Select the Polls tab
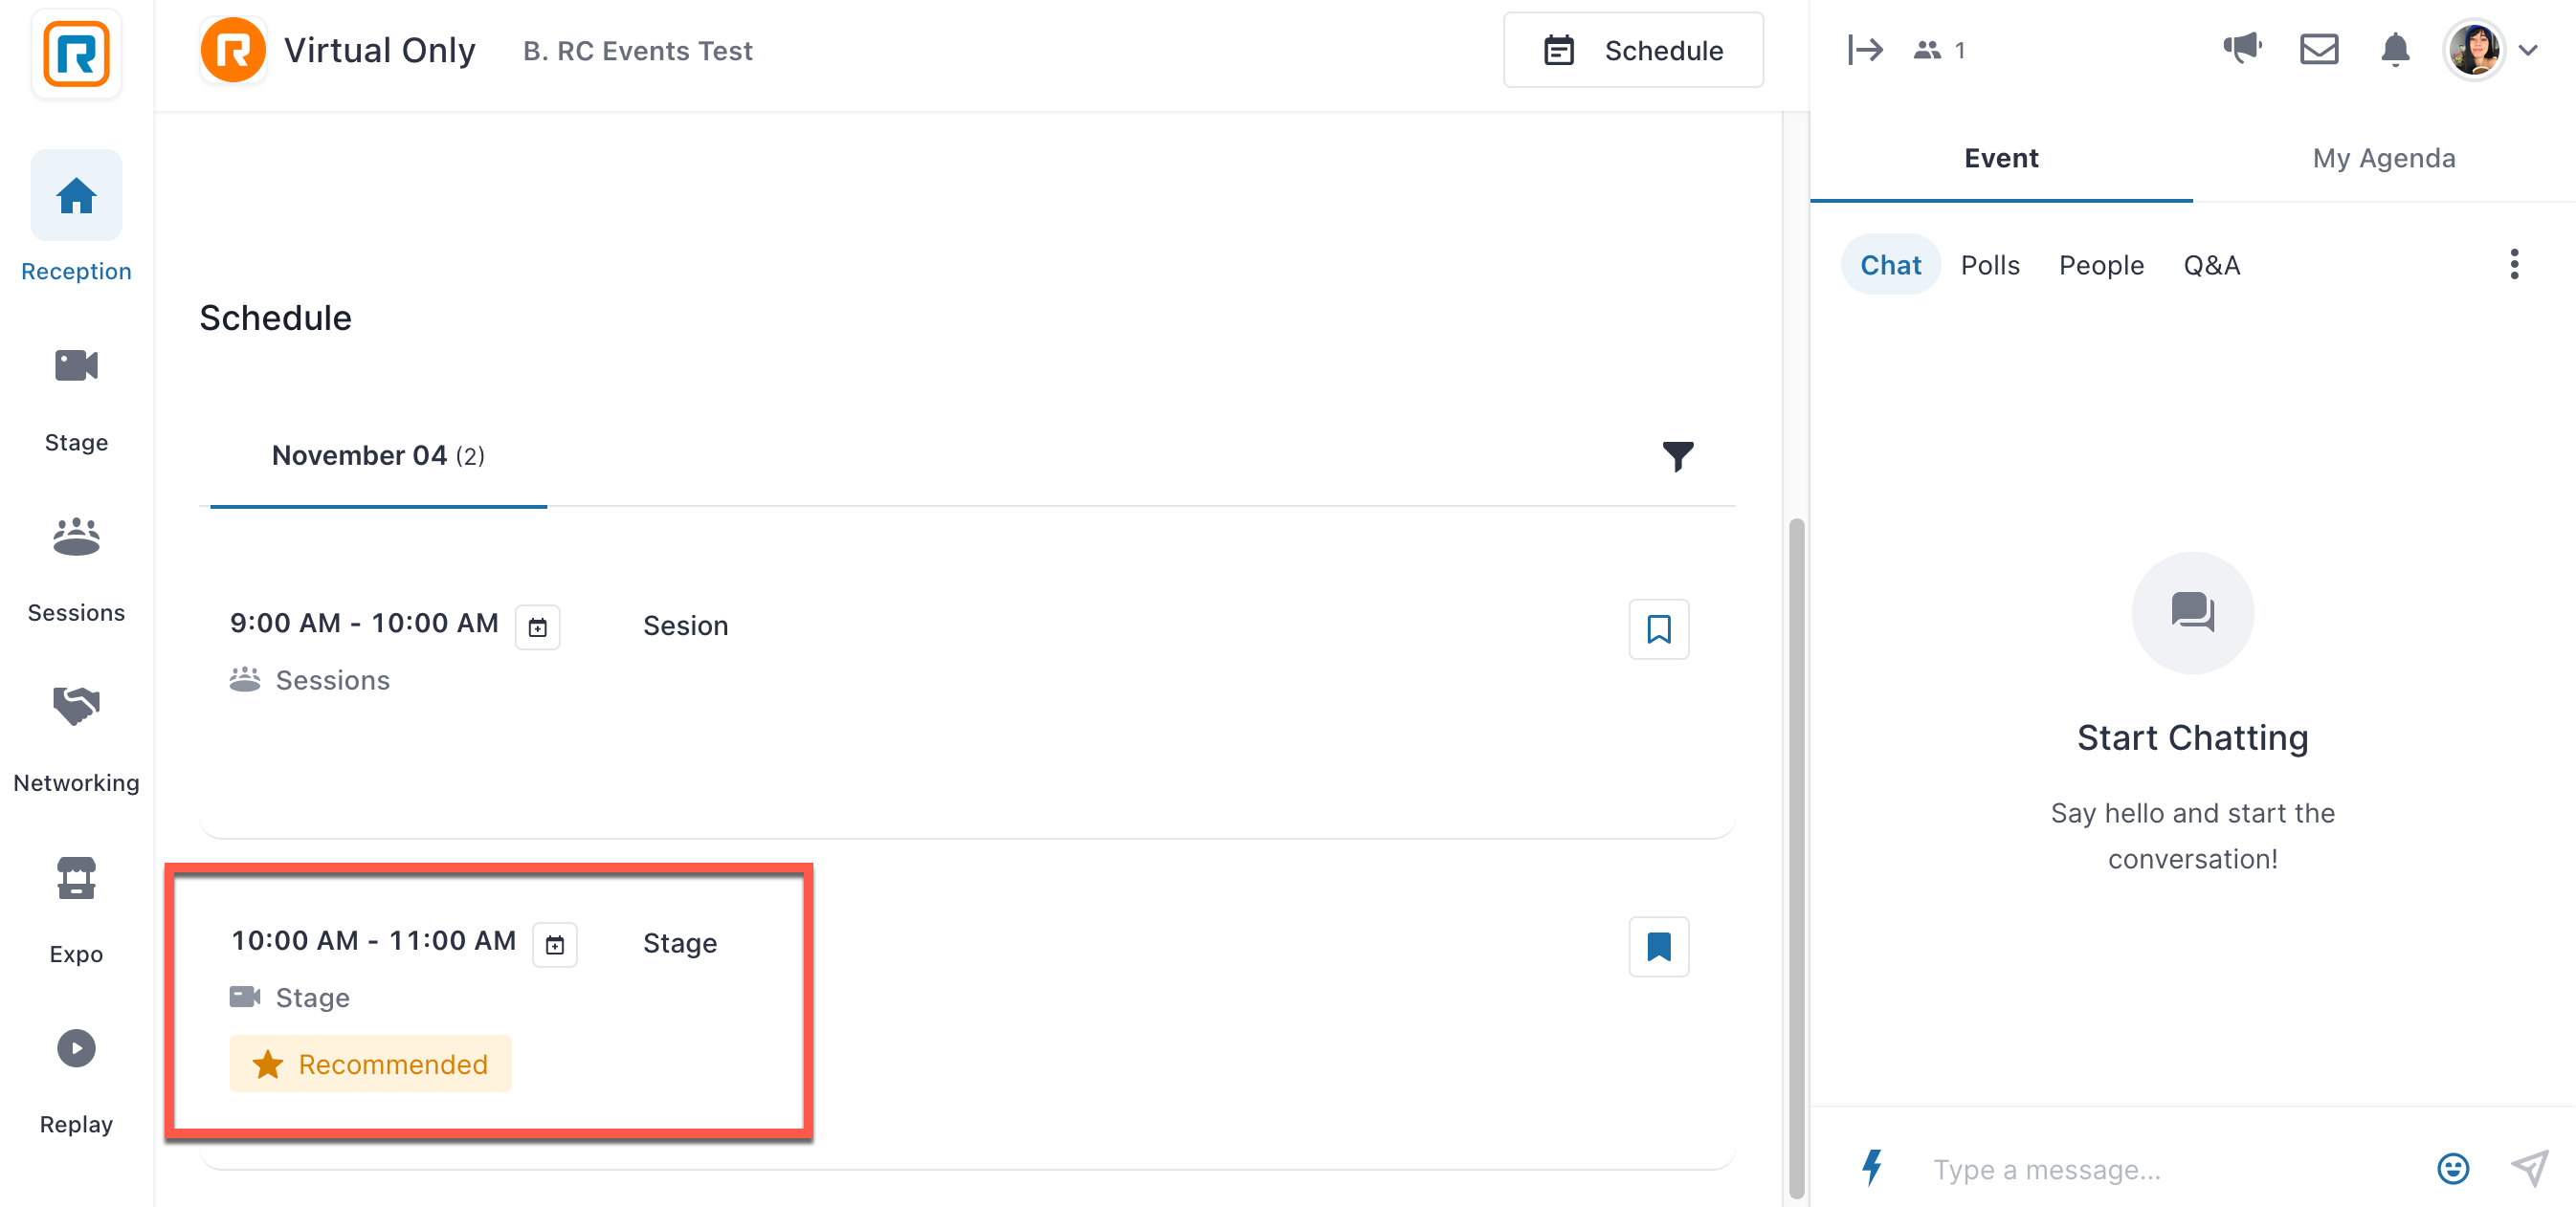 [x=1990, y=265]
